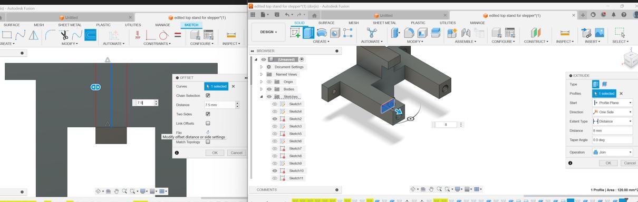Toggle the Chain Selection checkbox
Screen dimensions: 638x202
tap(208, 96)
